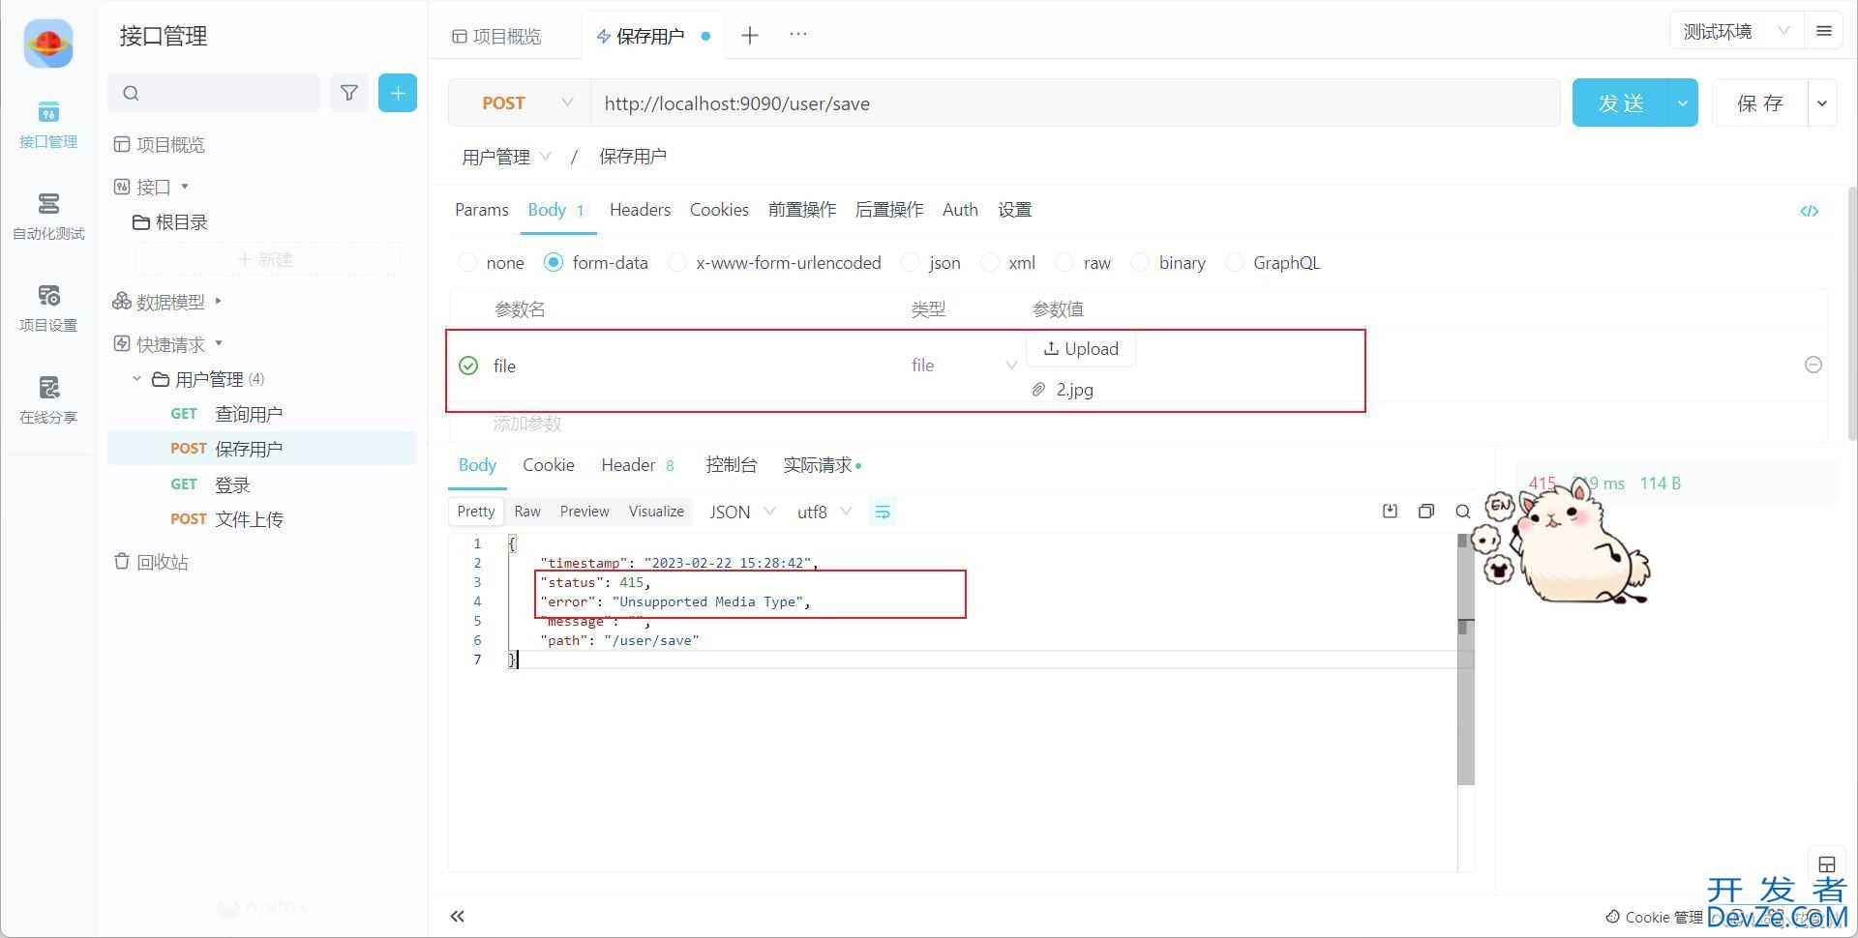
Task: Open the JSON response format dropdown
Action: pyautogui.click(x=741, y=512)
